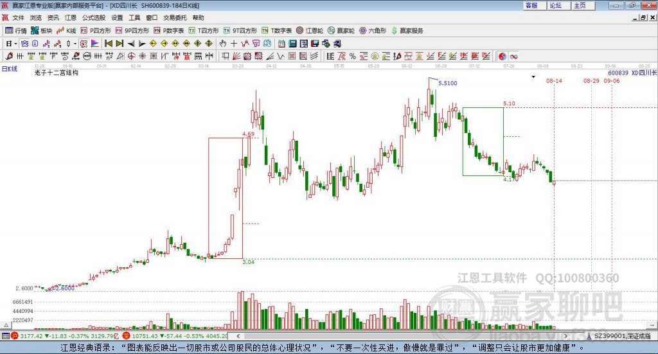Click the calendar date icon
Image resolution: width=658 pixels, height=354 pixels.
tap(281, 44)
